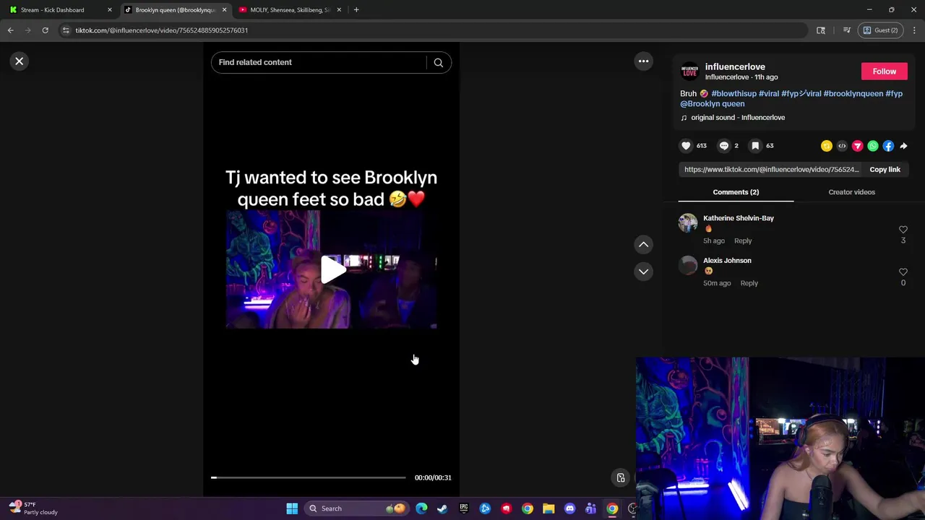
Task: Save the video with the bookmark icon
Action: tap(755, 146)
